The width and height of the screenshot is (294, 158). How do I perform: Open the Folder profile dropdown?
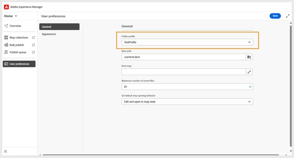click(x=187, y=42)
